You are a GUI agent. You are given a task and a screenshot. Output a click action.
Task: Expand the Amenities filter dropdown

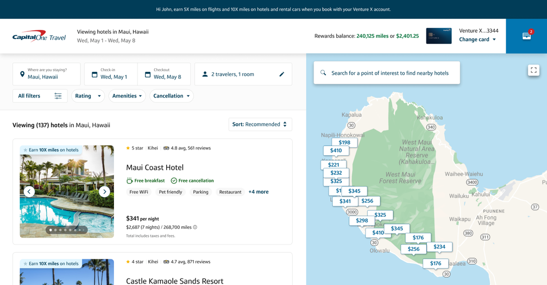127,96
